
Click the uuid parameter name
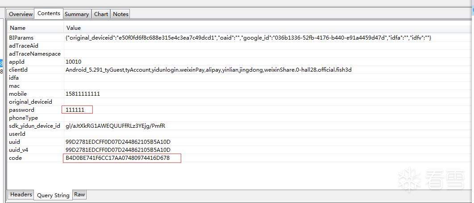[15, 142]
